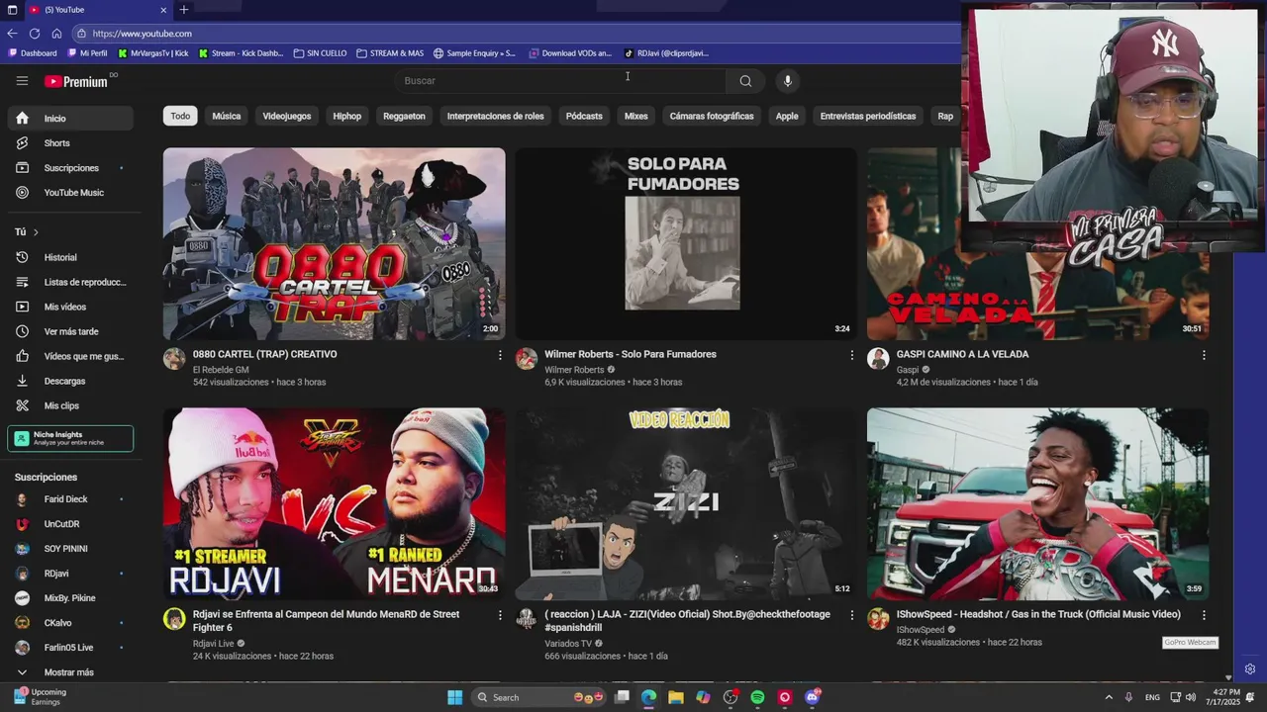This screenshot has height=712, width=1267.
Task: Click the Niche Insights button
Action: click(x=70, y=438)
